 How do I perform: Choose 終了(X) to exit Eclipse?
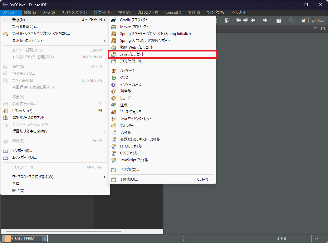55,191
